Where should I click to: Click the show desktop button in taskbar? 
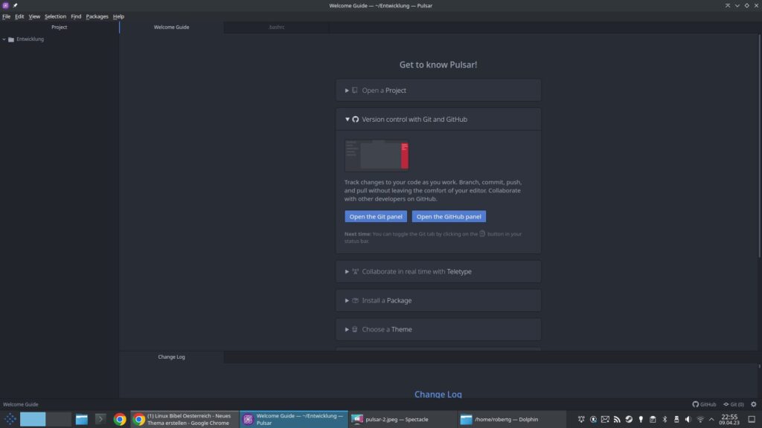[x=752, y=419]
